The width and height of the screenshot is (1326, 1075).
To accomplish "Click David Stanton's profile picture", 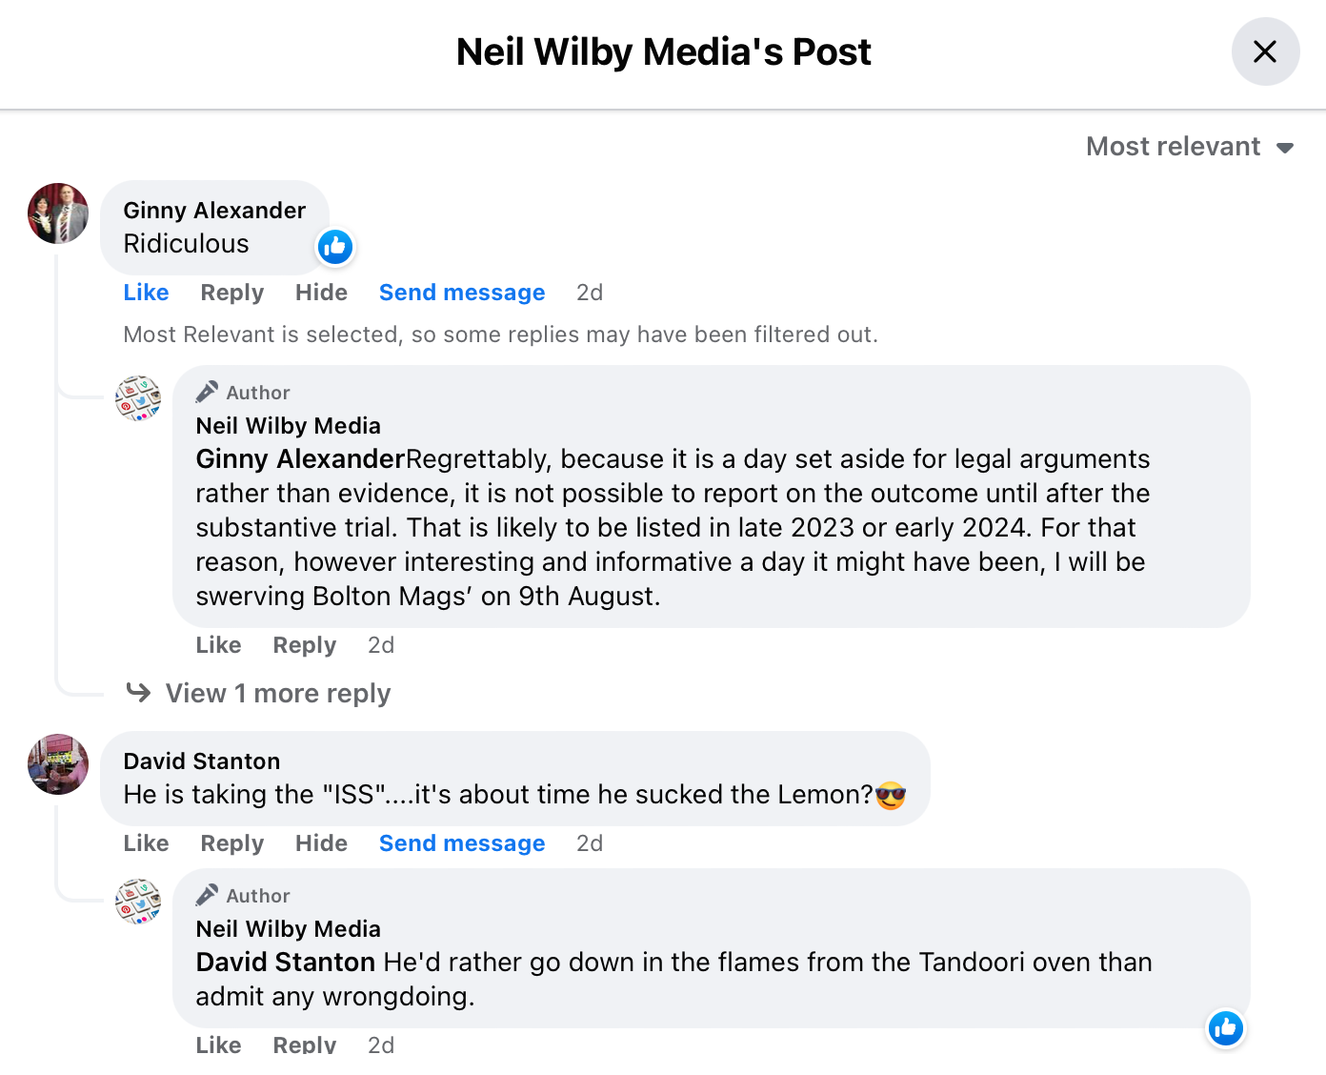I will (57, 764).
